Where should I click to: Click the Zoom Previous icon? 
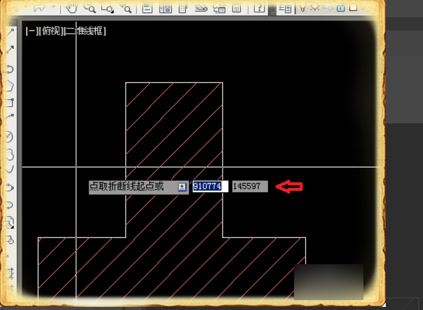click(125, 8)
